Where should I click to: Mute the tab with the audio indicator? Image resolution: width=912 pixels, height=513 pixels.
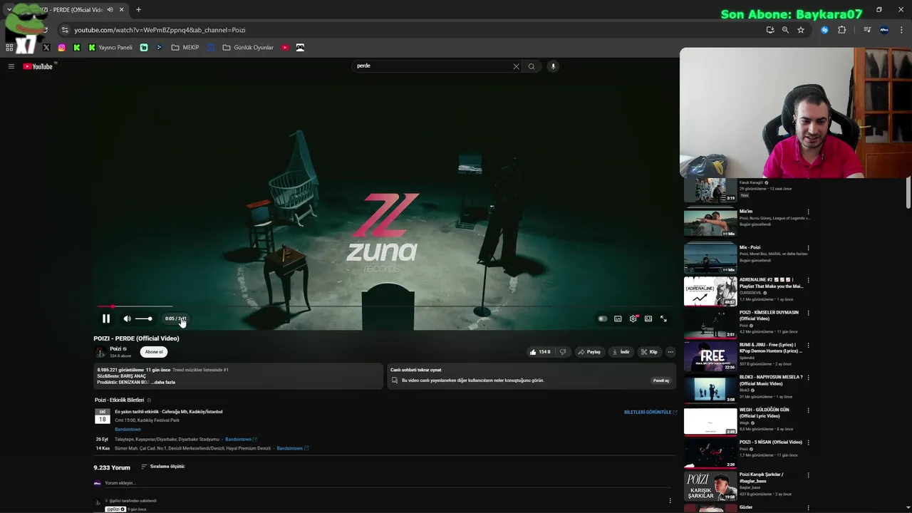110,10
